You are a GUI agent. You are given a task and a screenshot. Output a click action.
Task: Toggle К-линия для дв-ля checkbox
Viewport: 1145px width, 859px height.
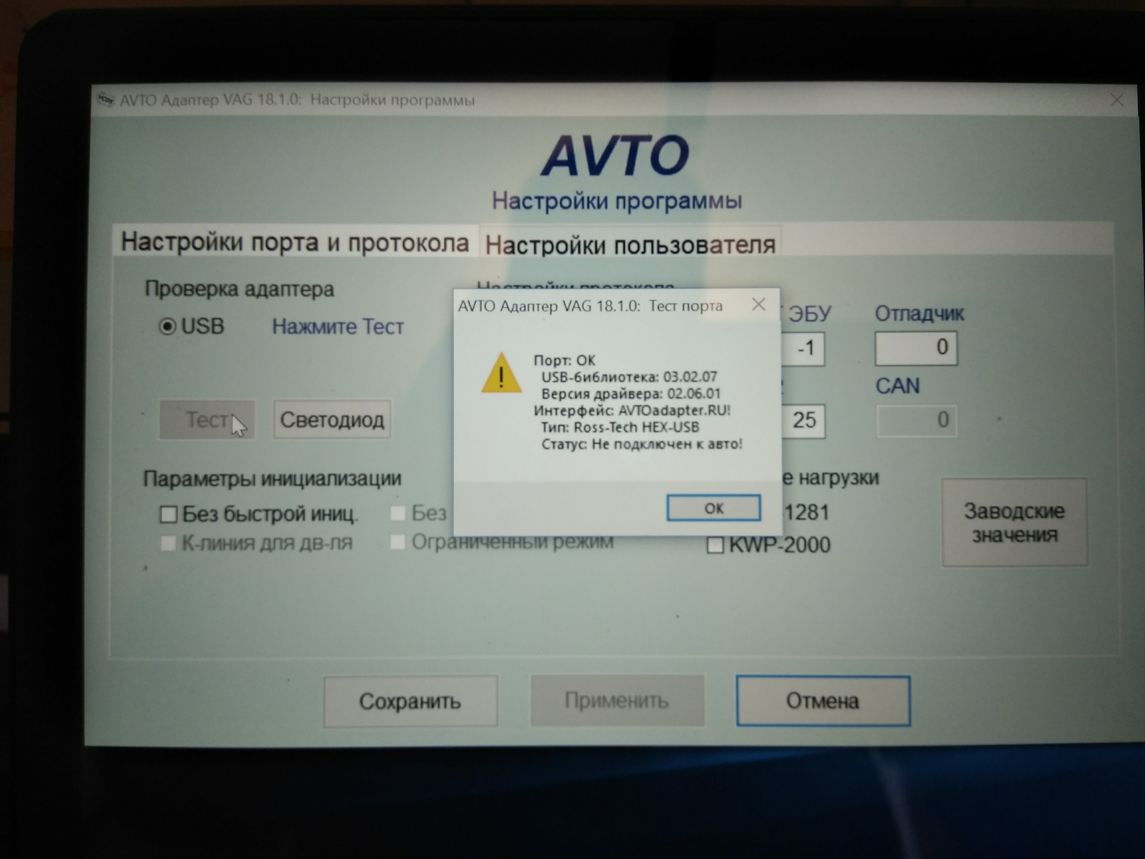[x=168, y=543]
